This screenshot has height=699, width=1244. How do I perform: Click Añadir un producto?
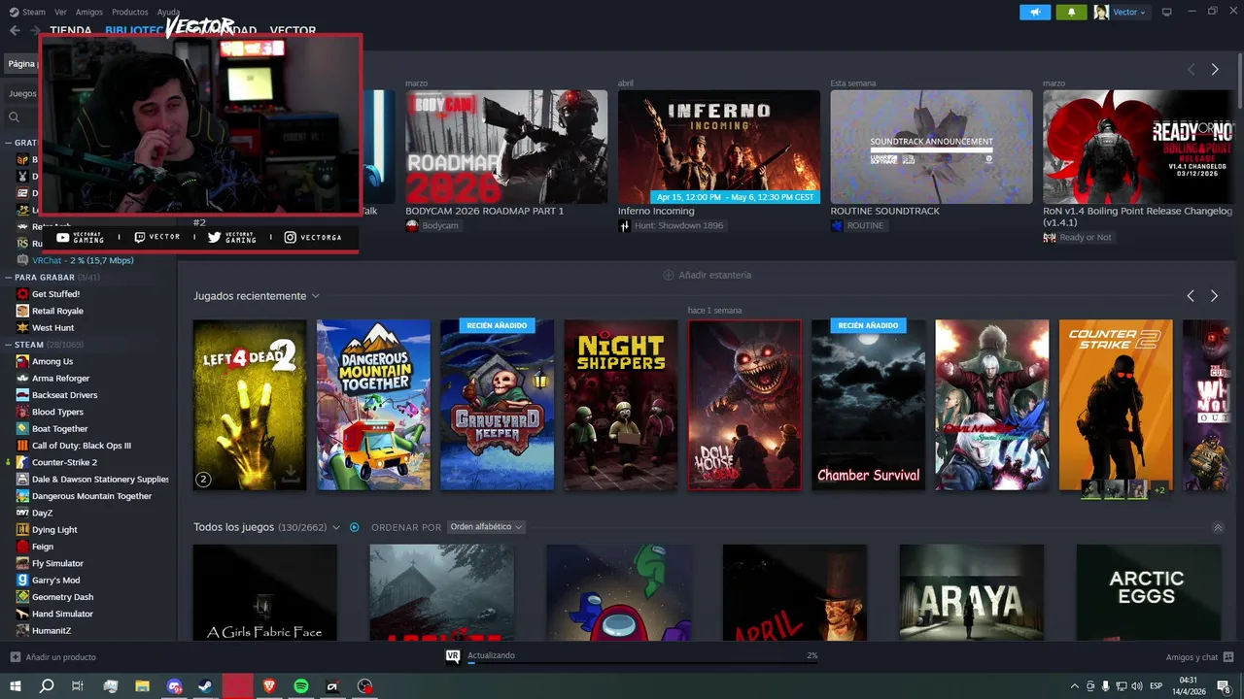click(60, 657)
